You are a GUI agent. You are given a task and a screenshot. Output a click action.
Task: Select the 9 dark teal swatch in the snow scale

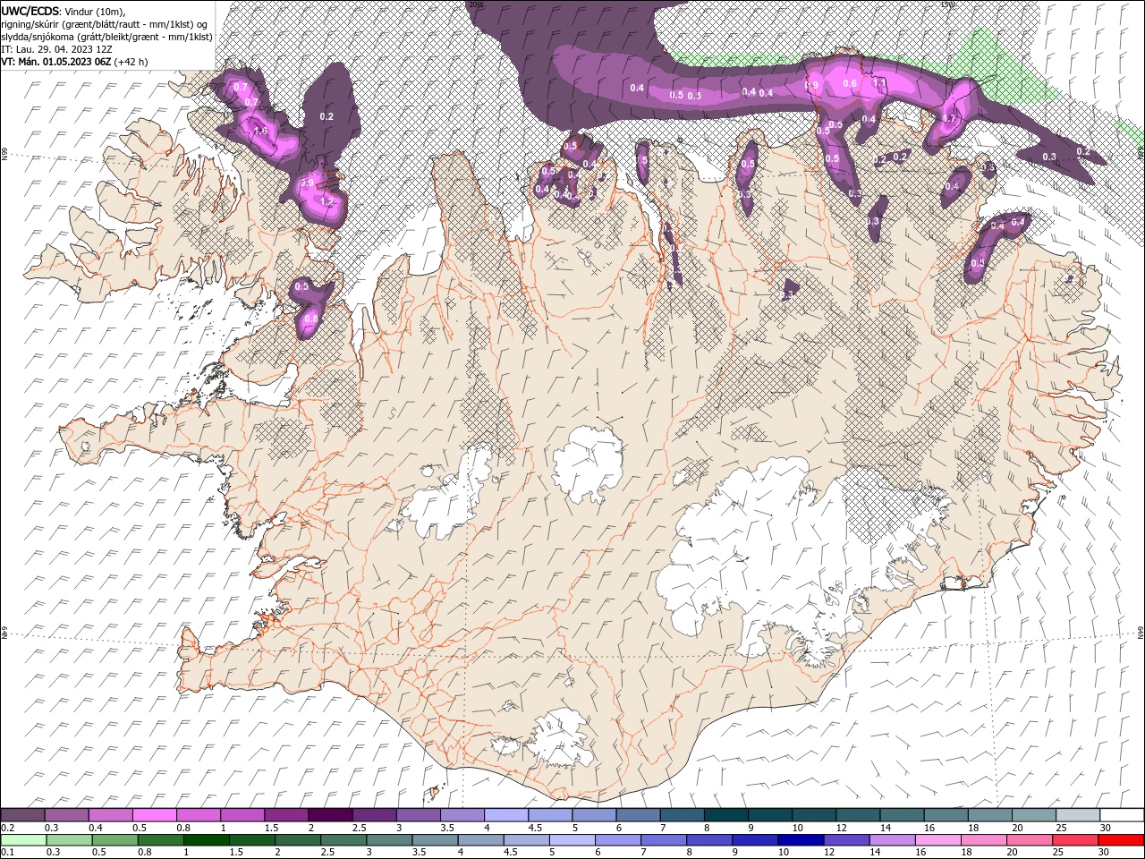[x=770, y=815]
